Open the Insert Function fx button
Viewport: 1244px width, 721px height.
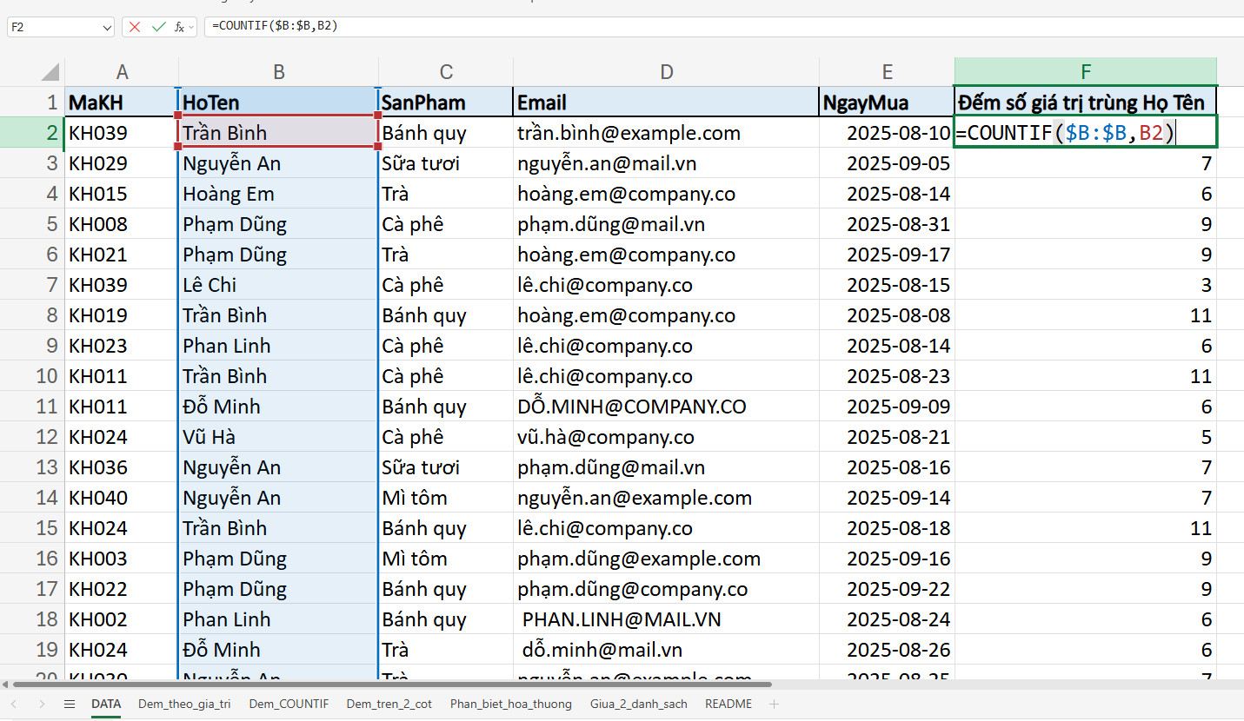tap(179, 27)
